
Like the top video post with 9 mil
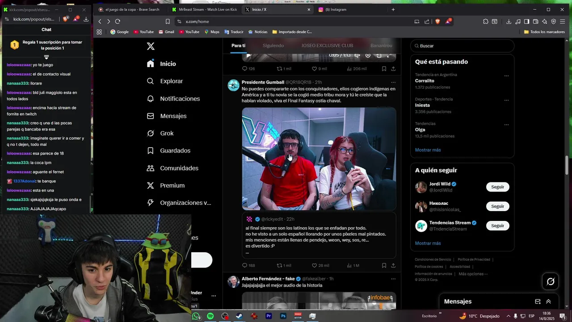click(319, 69)
